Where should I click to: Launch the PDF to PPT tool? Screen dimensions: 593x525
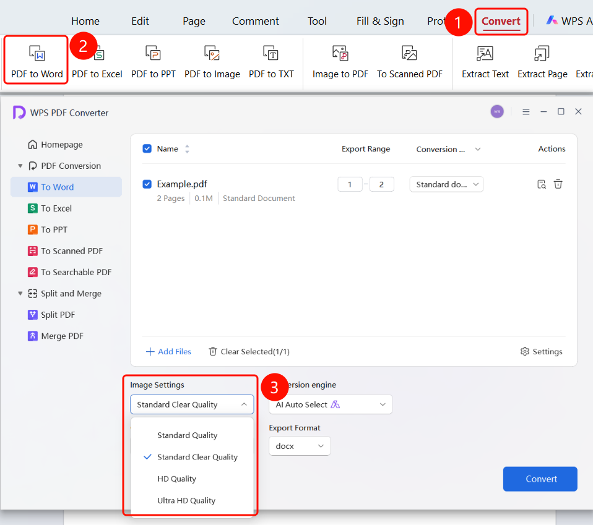153,61
